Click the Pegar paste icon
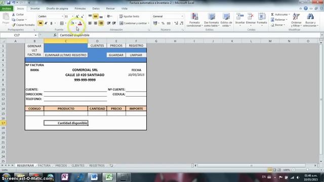 click(6, 17)
